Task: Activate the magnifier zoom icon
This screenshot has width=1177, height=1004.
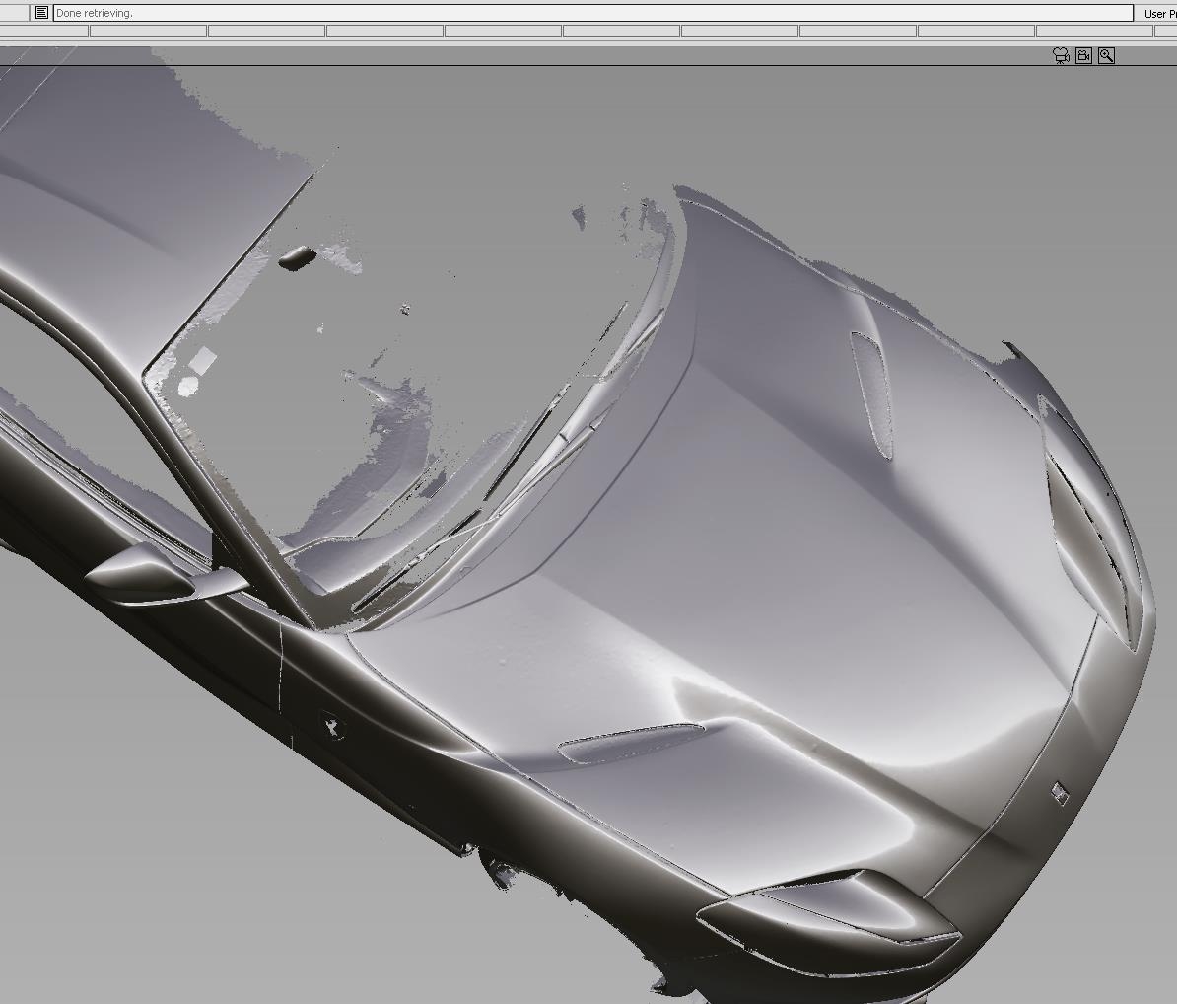Action: (x=1106, y=56)
